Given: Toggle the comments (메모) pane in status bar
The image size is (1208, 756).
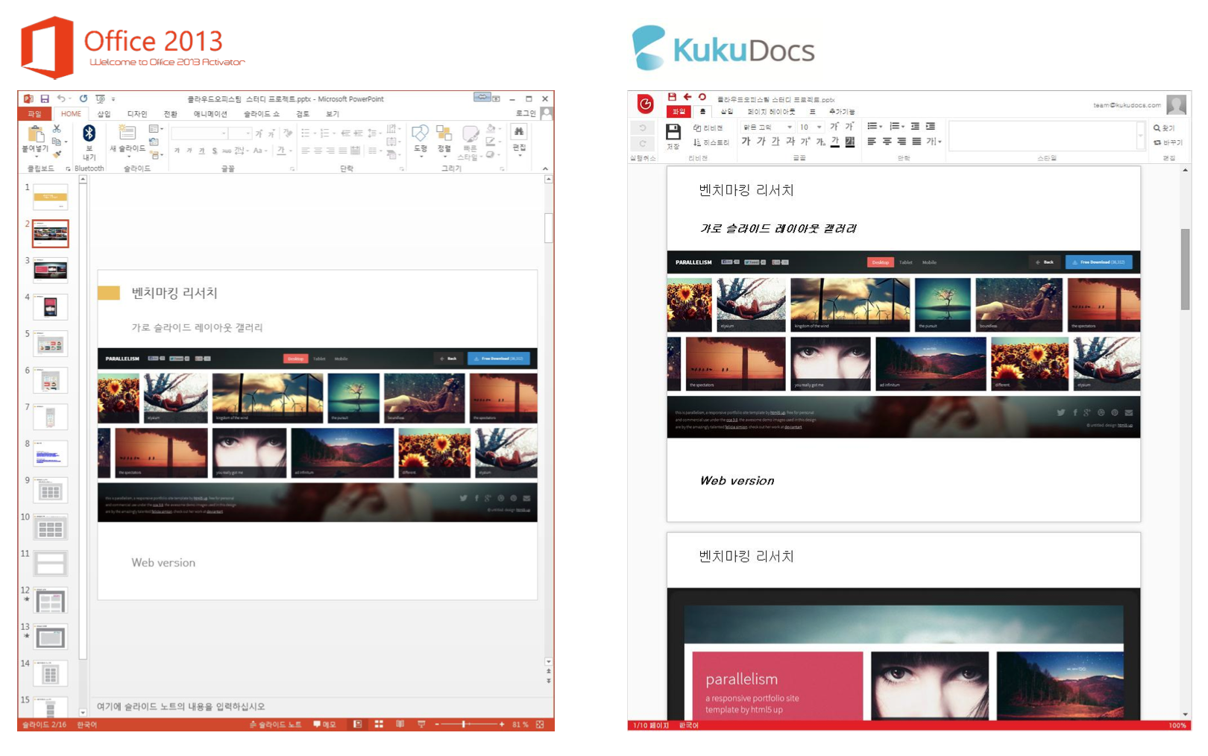Looking at the screenshot, I should click(x=324, y=724).
